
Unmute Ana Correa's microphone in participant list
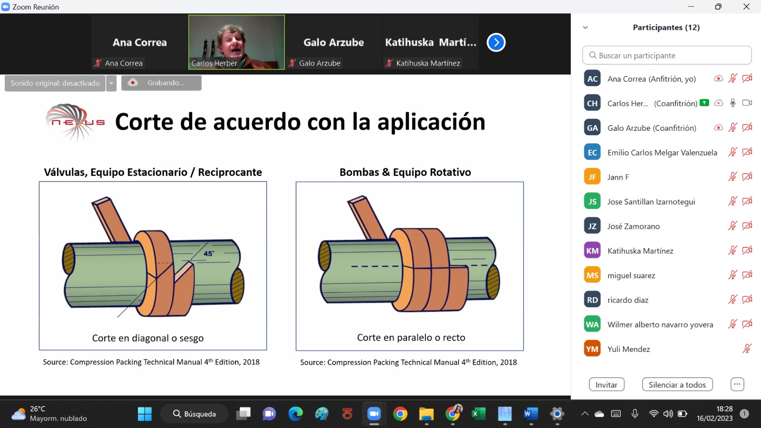pyautogui.click(x=732, y=78)
